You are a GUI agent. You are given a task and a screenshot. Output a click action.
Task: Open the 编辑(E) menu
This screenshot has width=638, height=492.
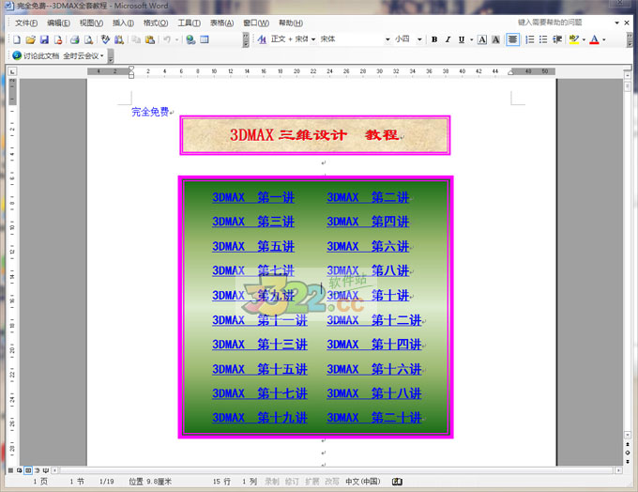tap(58, 23)
